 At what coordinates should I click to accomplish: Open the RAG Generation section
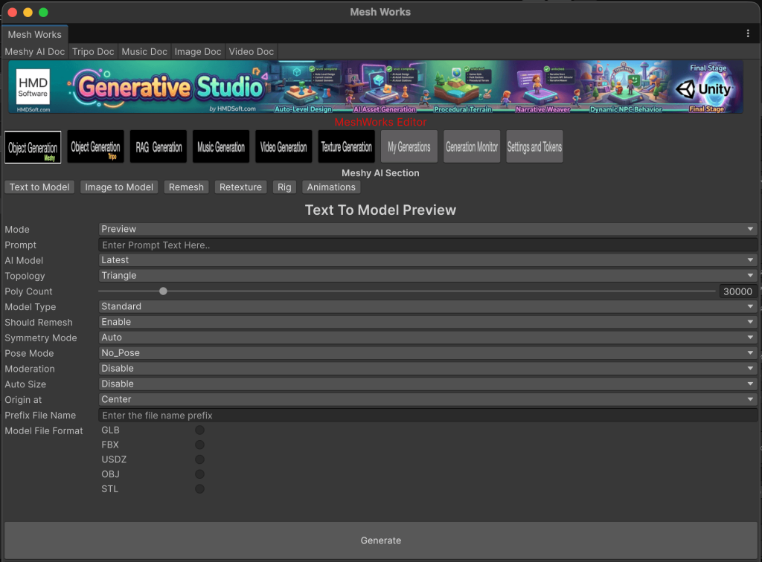(x=159, y=147)
